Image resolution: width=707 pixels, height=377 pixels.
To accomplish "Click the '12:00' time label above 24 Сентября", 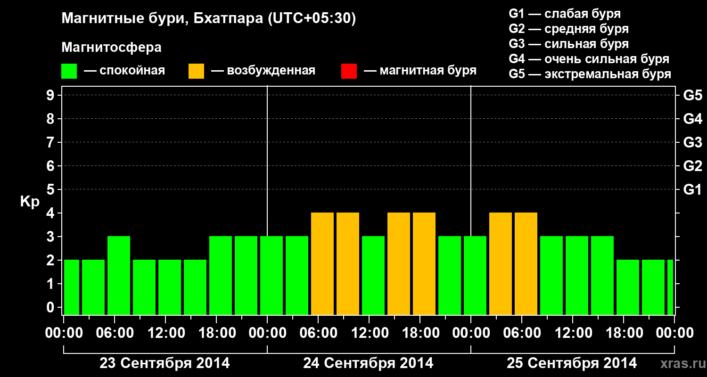I will pyautogui.click(x=370, y=333).
